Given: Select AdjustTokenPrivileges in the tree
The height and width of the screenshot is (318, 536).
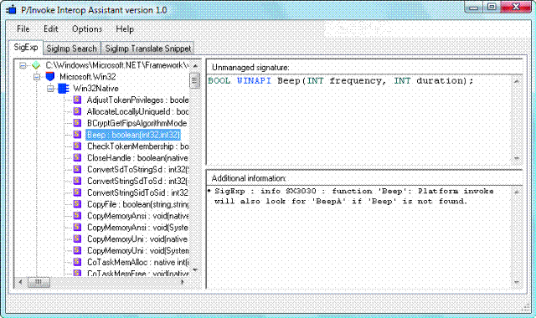Looking at the screenshot, I should click(137, 100).
